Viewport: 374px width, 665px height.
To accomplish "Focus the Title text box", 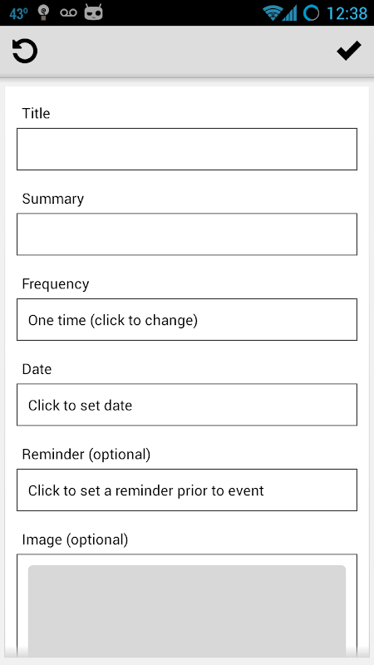I will [x=187, y=149].
